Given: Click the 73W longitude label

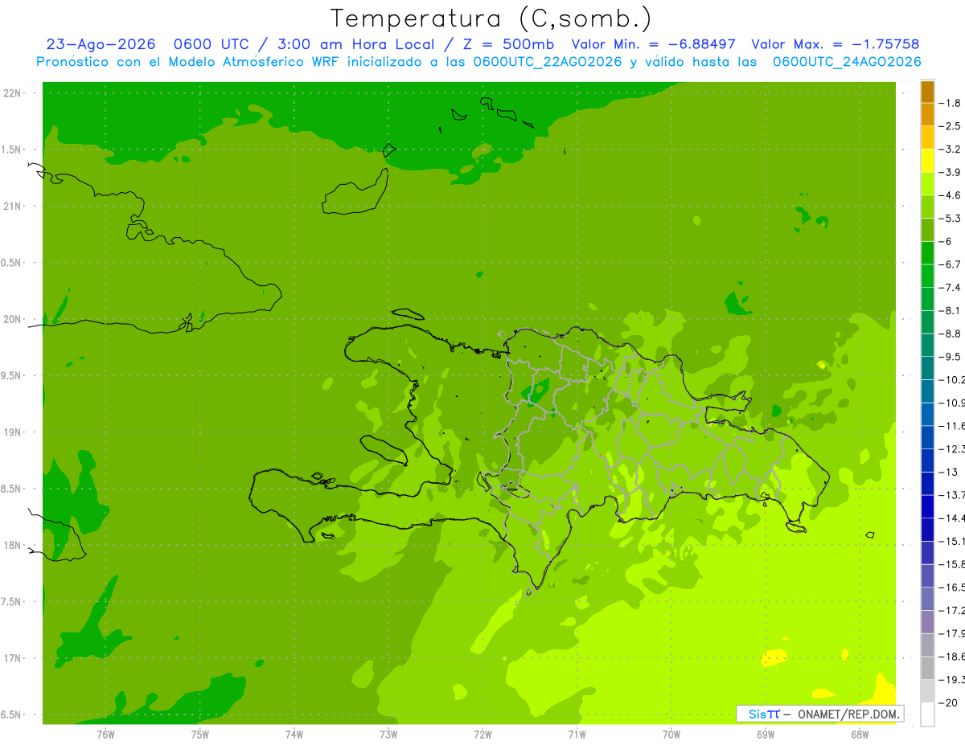Looking at the screenshot, I should pyautogui.click(x=388, y=734).
